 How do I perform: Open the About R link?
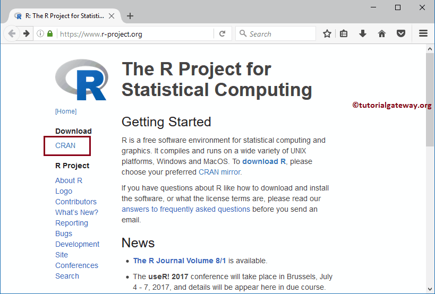point(69,180)
